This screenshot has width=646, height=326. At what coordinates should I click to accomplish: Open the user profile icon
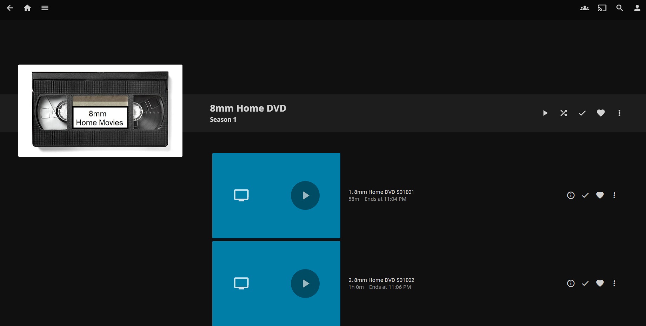[x=637, y=8]
